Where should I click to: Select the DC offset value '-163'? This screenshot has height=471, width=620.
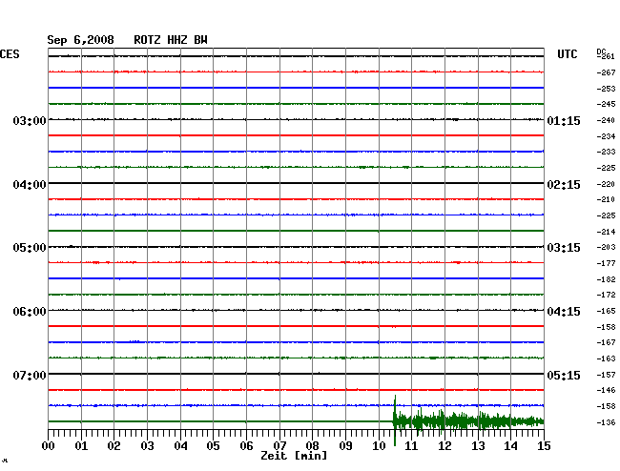[x=606, y=358]
